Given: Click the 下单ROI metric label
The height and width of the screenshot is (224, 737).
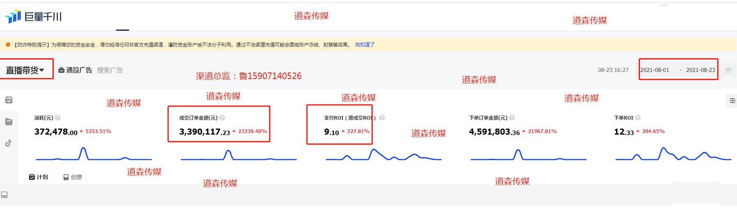Looking at the screenshot, I should [623, 118].
